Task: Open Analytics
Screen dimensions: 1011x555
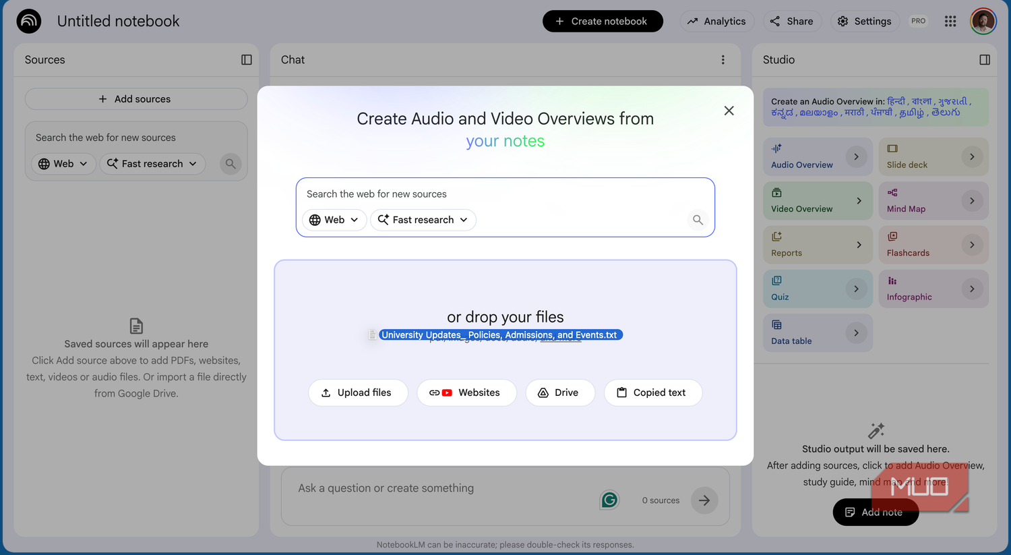Action: [716, 21]
